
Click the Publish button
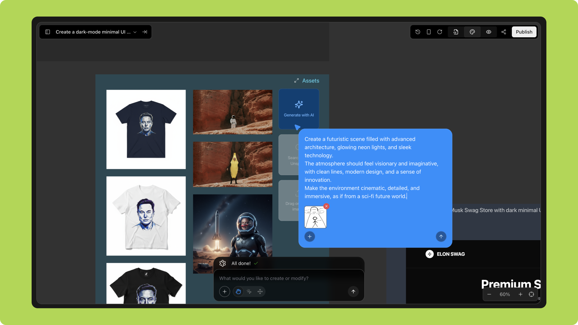pos(524,32)
